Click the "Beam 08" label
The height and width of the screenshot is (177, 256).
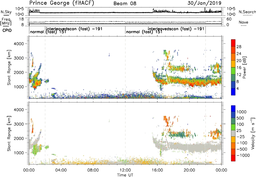point(125,4)
